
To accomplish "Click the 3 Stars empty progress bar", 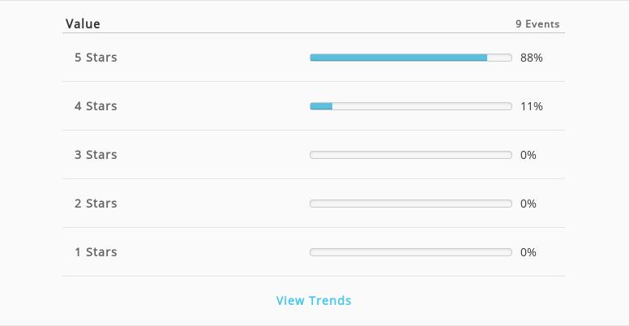I will (x=411, y=155).
